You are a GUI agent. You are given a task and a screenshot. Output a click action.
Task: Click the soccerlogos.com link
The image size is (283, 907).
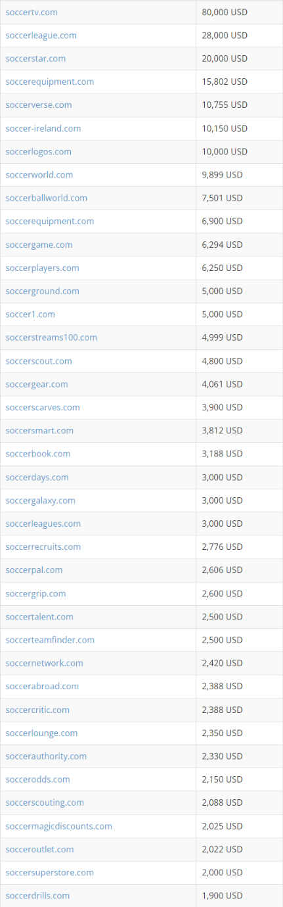pos(38,151)
